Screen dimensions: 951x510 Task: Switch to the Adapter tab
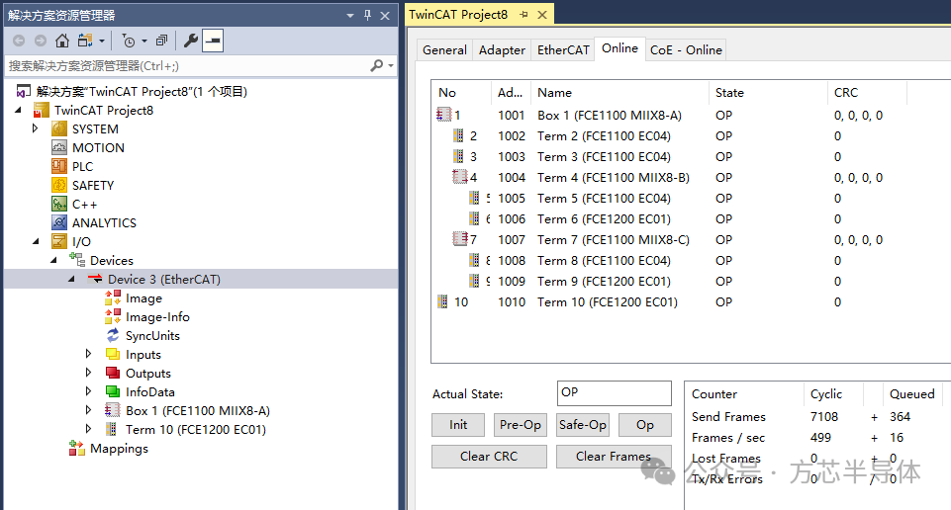pos(502,49)
